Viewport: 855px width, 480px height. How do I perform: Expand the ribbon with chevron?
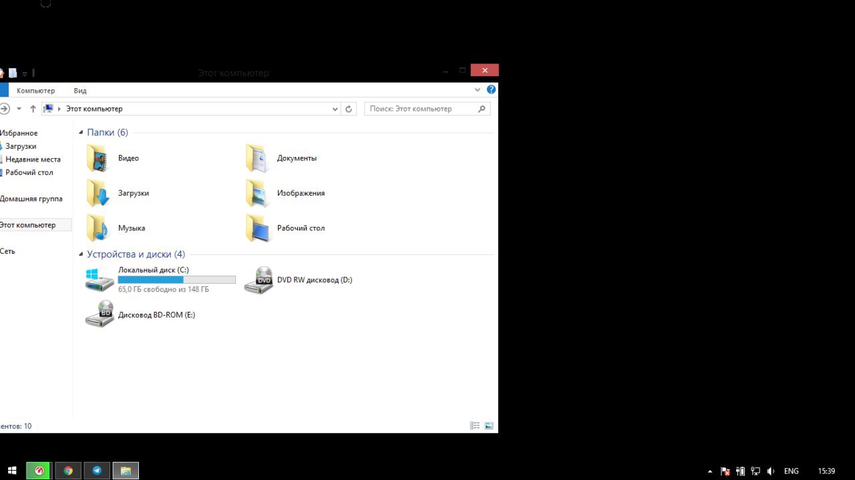(477, 89)
